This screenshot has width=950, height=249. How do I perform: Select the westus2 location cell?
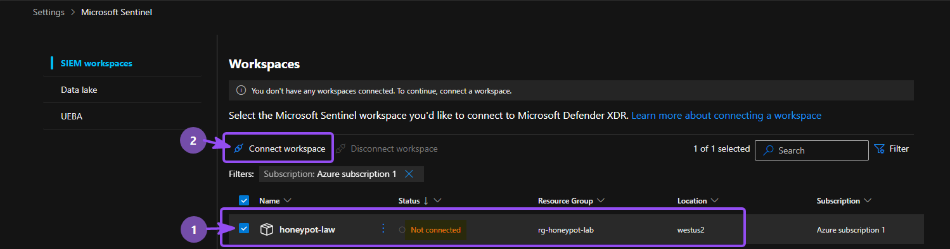click(x=691, y=230)
